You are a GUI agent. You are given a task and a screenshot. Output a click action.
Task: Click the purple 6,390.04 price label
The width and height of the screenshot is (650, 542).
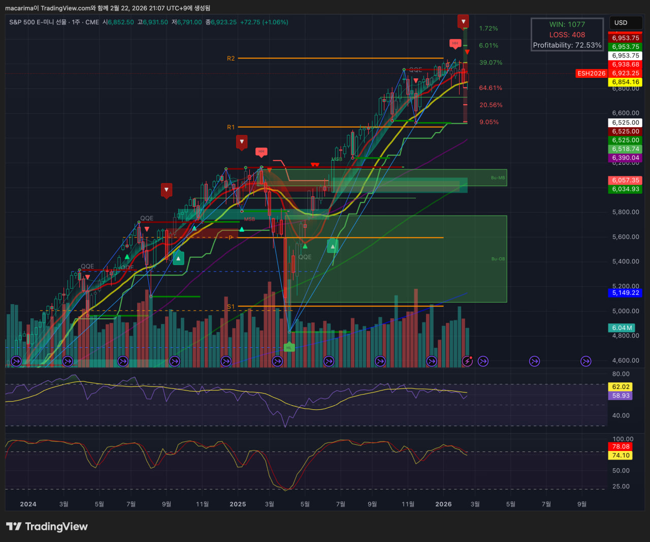pos(625,158)
